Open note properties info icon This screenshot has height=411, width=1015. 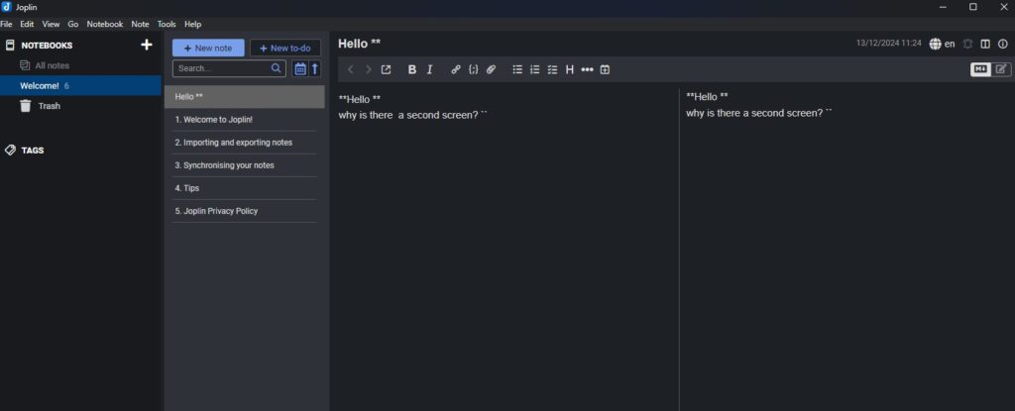pyautogui.click(x=1002, y=44)
